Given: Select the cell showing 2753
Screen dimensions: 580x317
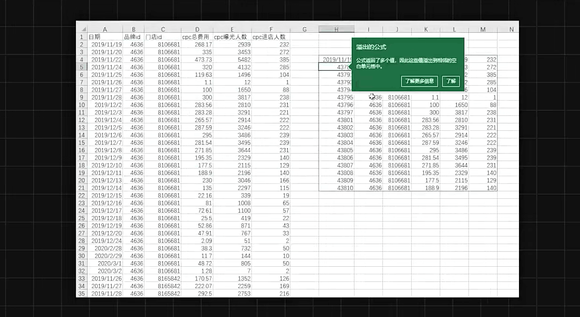Looking at the screenshot, I should point(232,294).
